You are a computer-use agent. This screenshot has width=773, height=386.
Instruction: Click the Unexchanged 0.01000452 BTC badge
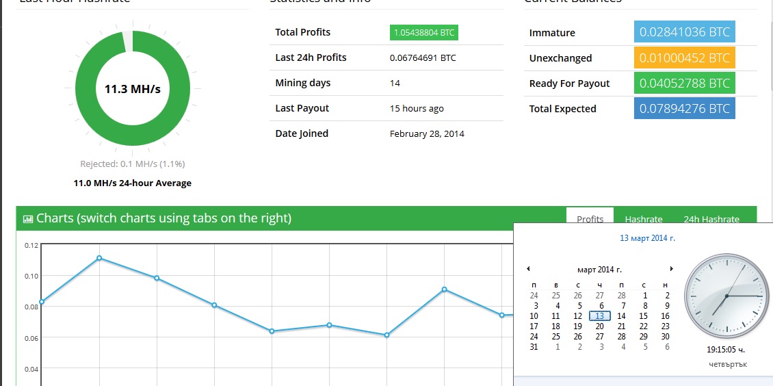tap(684, 57)
